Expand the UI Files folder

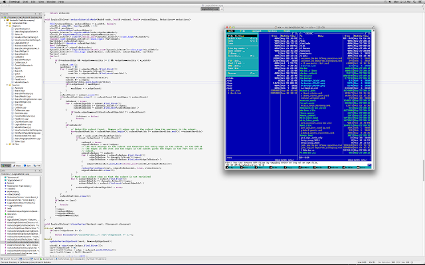[7, 144]
